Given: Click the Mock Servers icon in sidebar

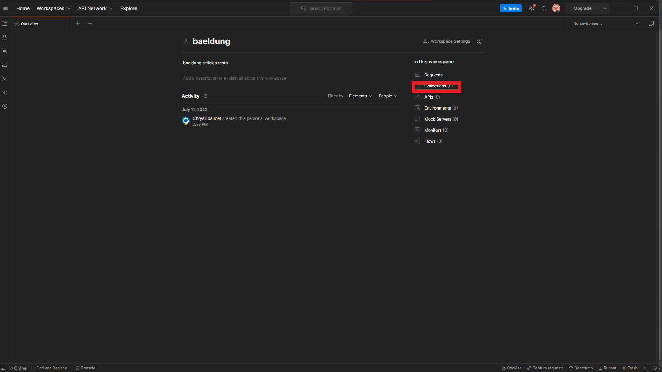Looking at the screenshot, I should [6, 64].
